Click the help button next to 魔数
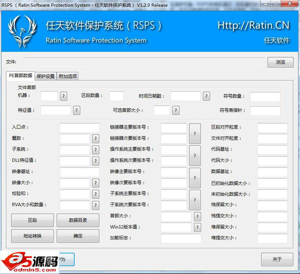This screenshot has height=274, width=300. (96, 139)
